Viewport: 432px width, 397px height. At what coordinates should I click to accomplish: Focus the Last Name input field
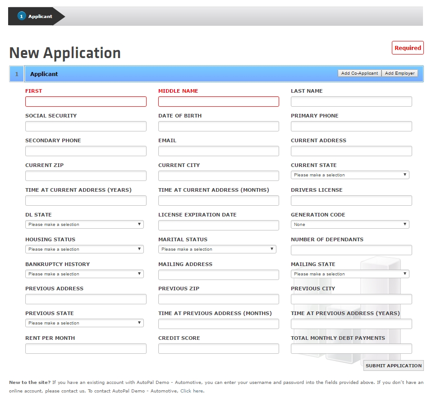(x=351, y=101)
